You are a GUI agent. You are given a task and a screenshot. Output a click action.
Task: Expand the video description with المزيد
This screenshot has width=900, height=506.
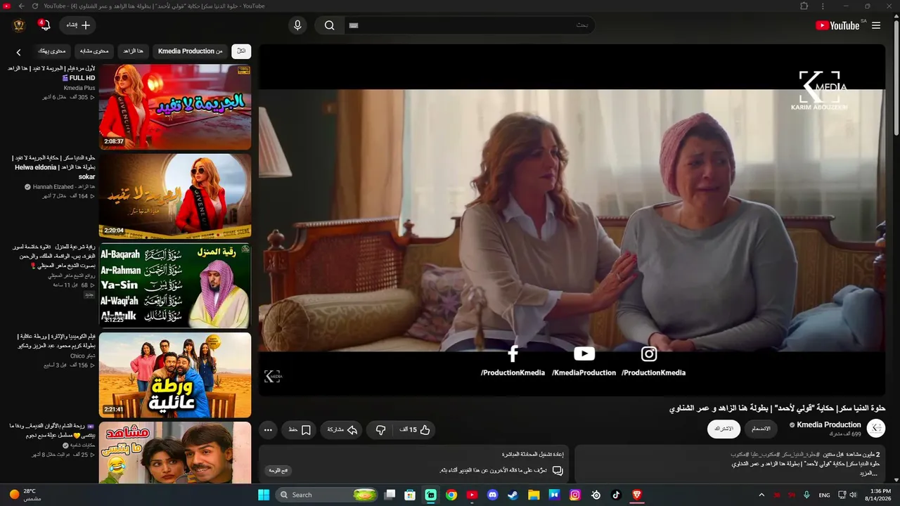(870, 473)
